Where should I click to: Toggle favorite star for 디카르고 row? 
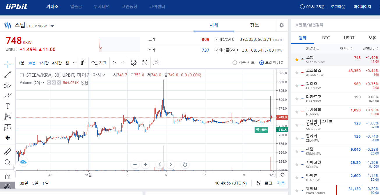point(297,99)
